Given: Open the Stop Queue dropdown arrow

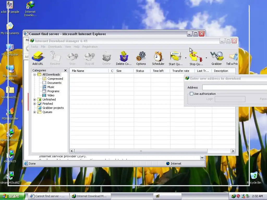Looking at the screenshot, I should pyautogui.click(x=206, y=58).
